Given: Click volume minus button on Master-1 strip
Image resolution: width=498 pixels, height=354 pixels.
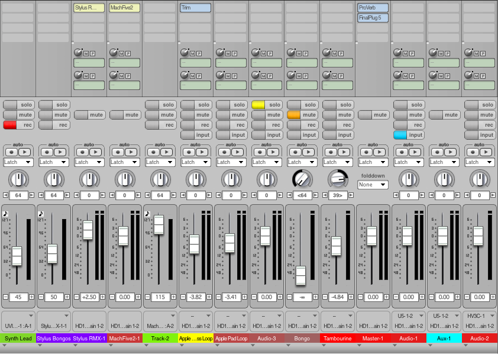Looking at the screenshot, I should pos(360,297).
